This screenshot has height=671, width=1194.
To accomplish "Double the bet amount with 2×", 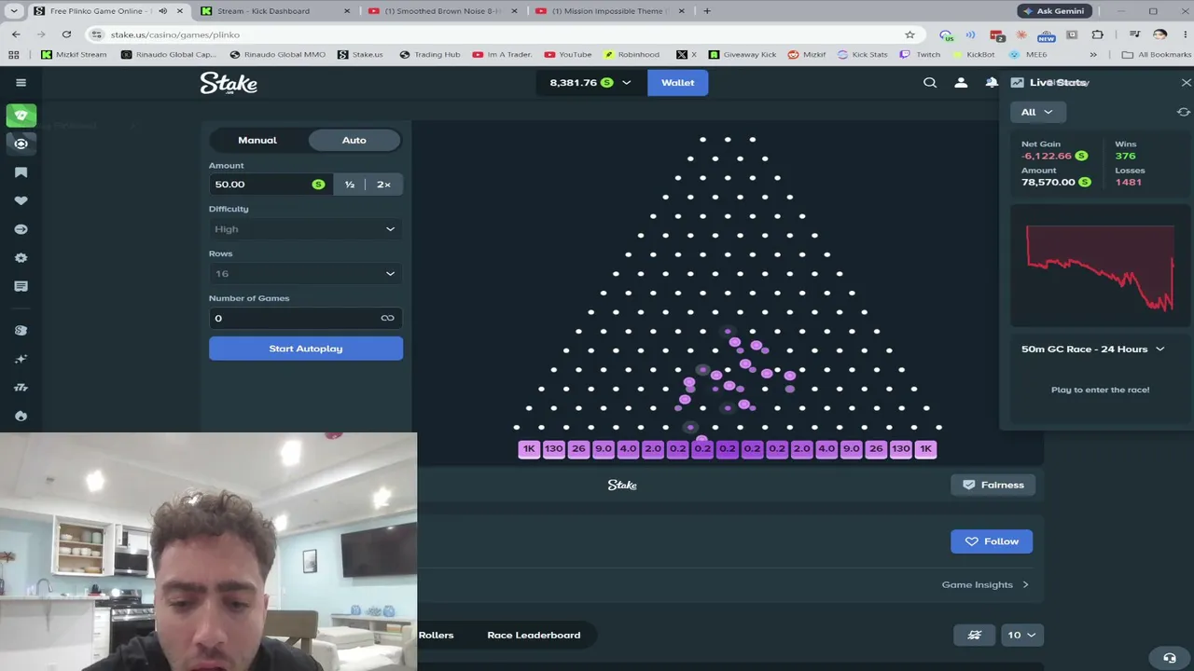I will click(x=383, y=185).
